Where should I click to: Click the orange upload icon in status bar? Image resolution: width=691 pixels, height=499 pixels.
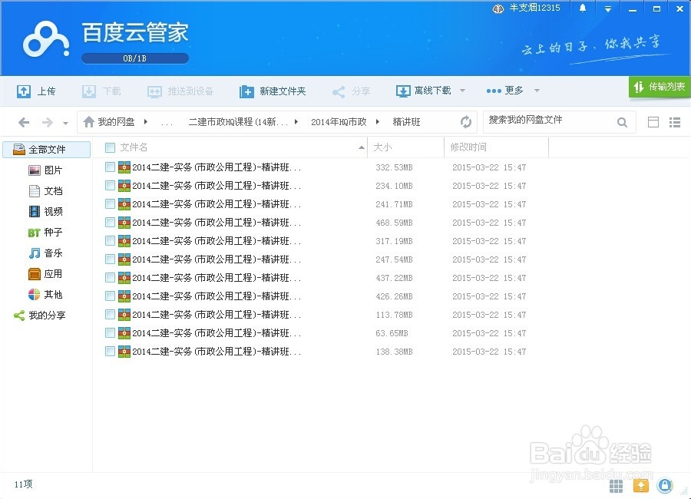click(641, 486)
